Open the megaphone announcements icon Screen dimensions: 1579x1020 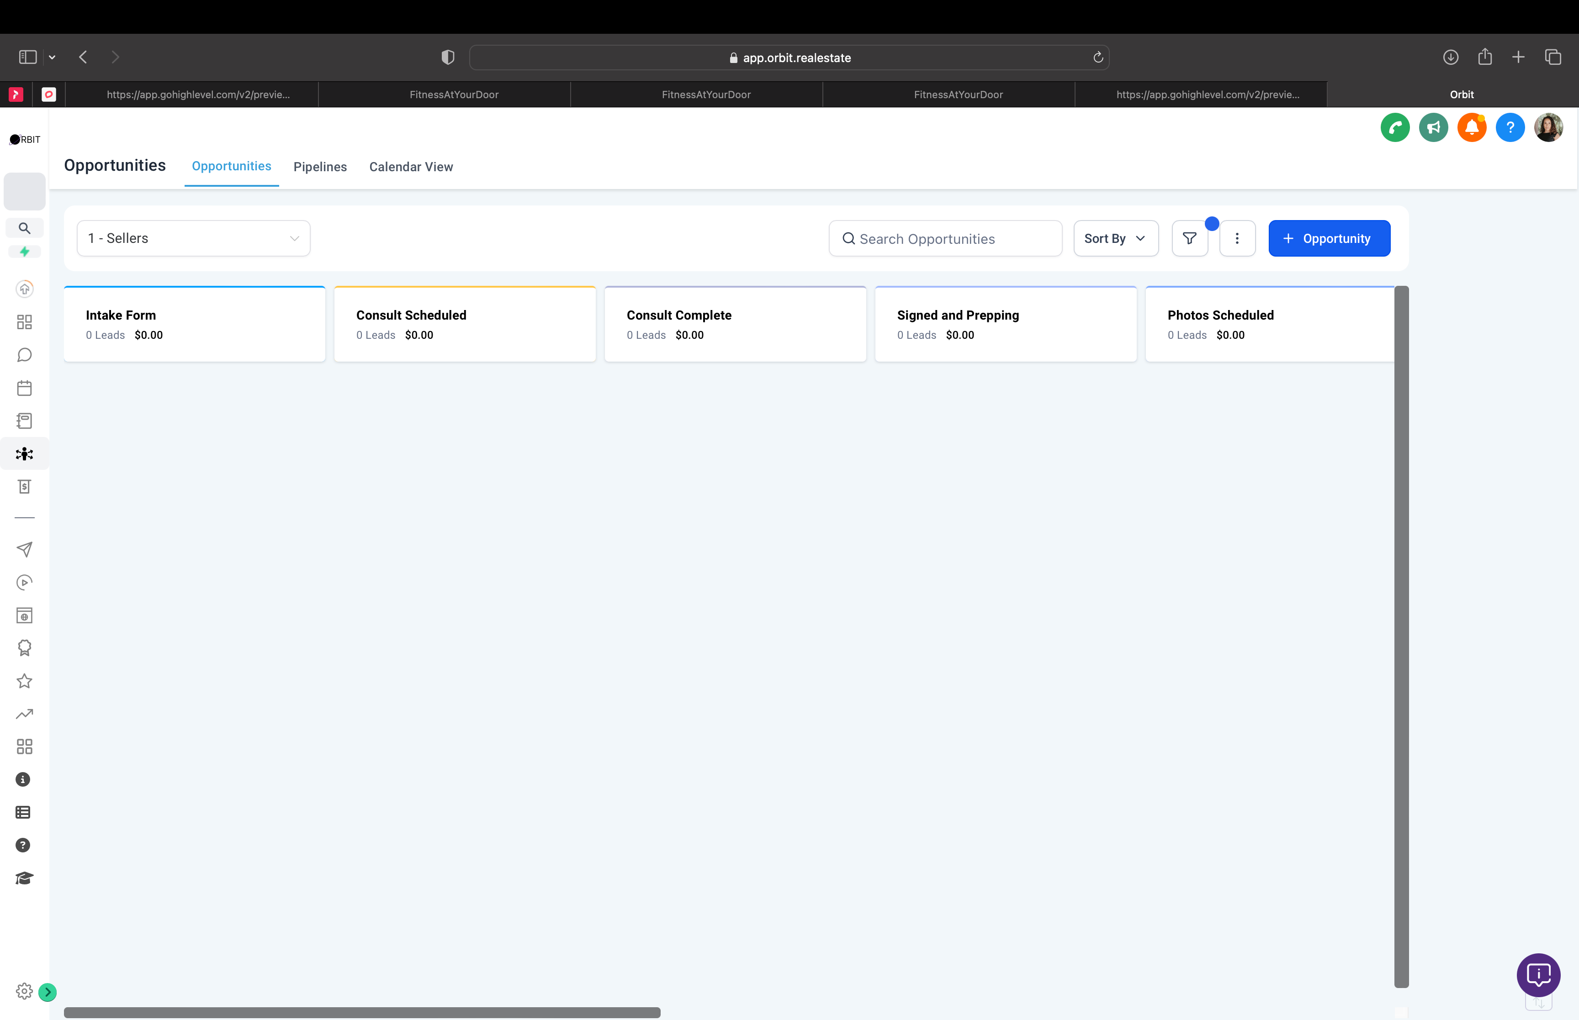(x=1433, y=127)
